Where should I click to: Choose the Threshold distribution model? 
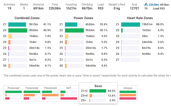(50, 94)
